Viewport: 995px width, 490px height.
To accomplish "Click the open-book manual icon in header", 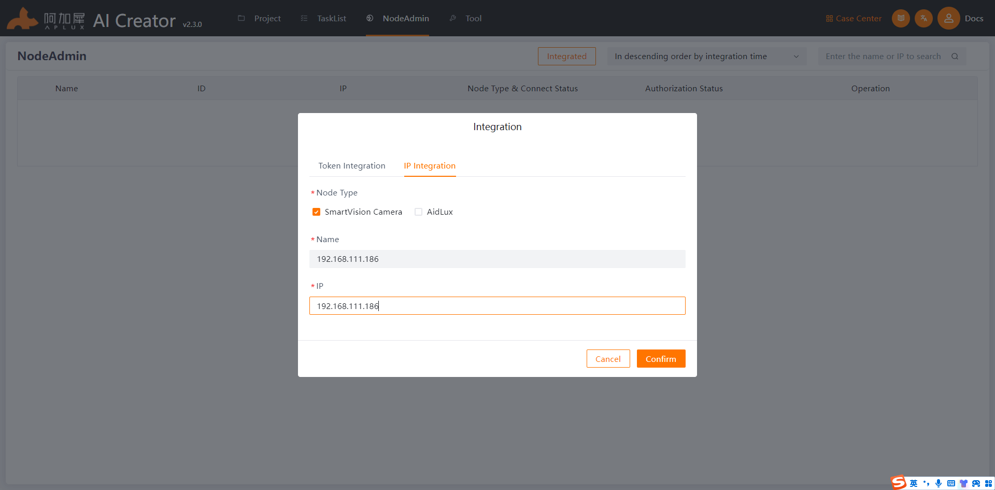I will (x=901, y=18).
